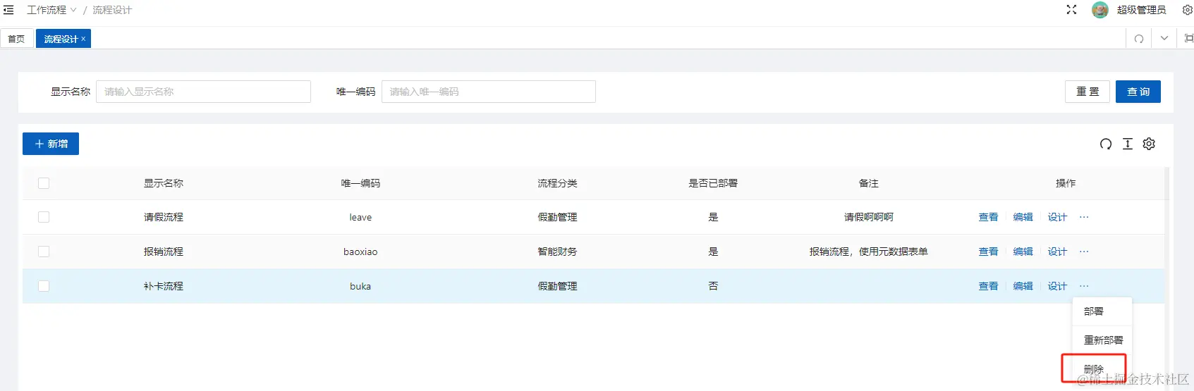Check the 报销流程 row checkbox
This screenshot has height=391, width=1194.
point(44,252)
